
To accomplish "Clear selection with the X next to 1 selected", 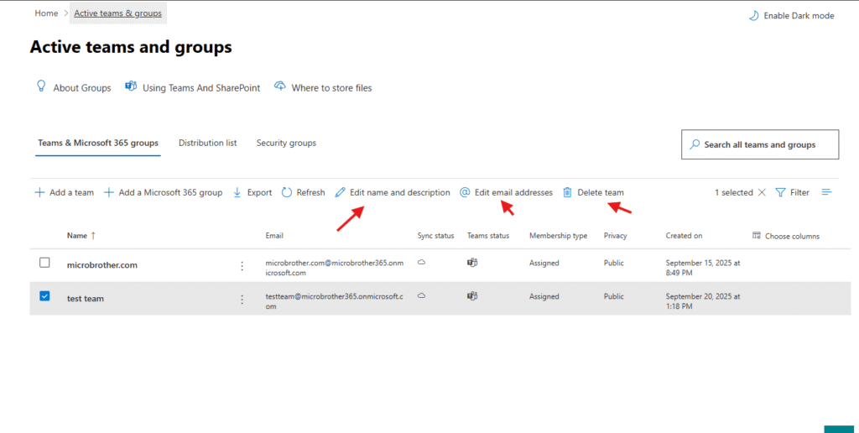I will (x=762, y=193).
